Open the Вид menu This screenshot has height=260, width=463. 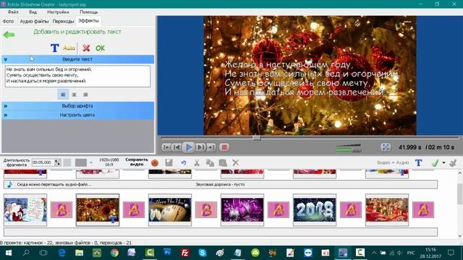(x=33, y=12)
